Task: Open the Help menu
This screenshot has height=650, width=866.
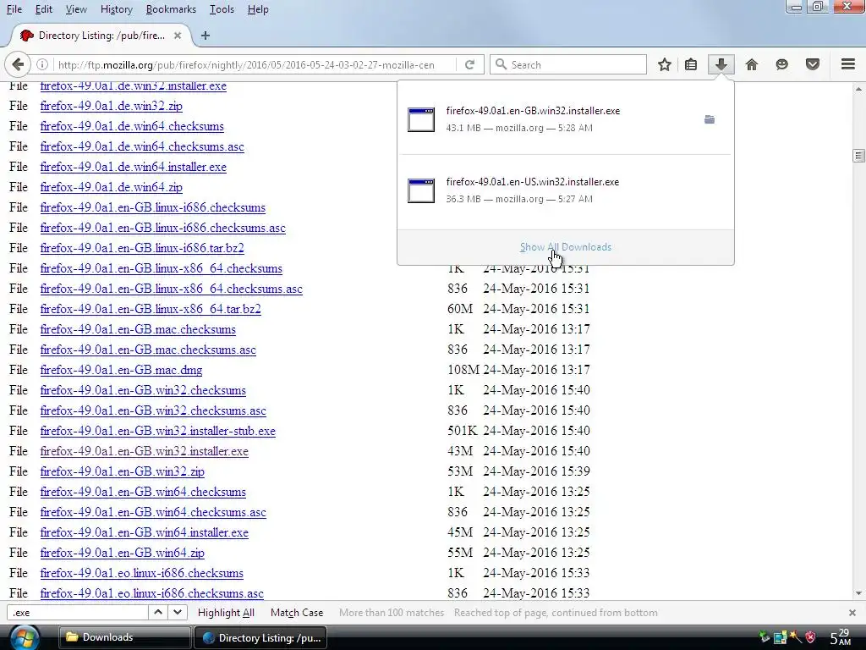Action: tap(258, 9)
